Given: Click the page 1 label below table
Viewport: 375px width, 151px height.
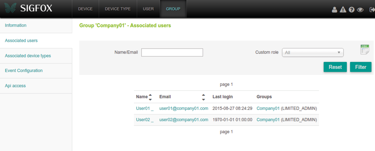Looking at the screenshot, I should pos(226,132).
